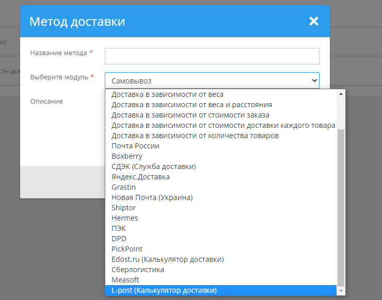
Task: Select L-post (Калькулятор доставки) highlighted option
Action: [x=164, y=290]
